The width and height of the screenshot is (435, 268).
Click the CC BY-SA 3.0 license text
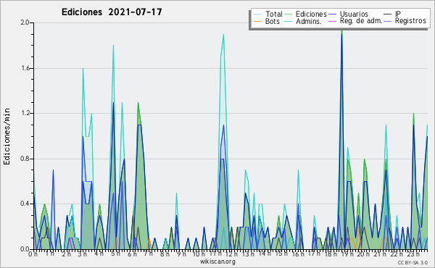coord(413,262)
